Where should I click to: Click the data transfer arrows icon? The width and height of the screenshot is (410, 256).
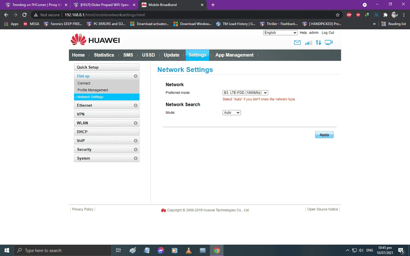pos(318,43)
